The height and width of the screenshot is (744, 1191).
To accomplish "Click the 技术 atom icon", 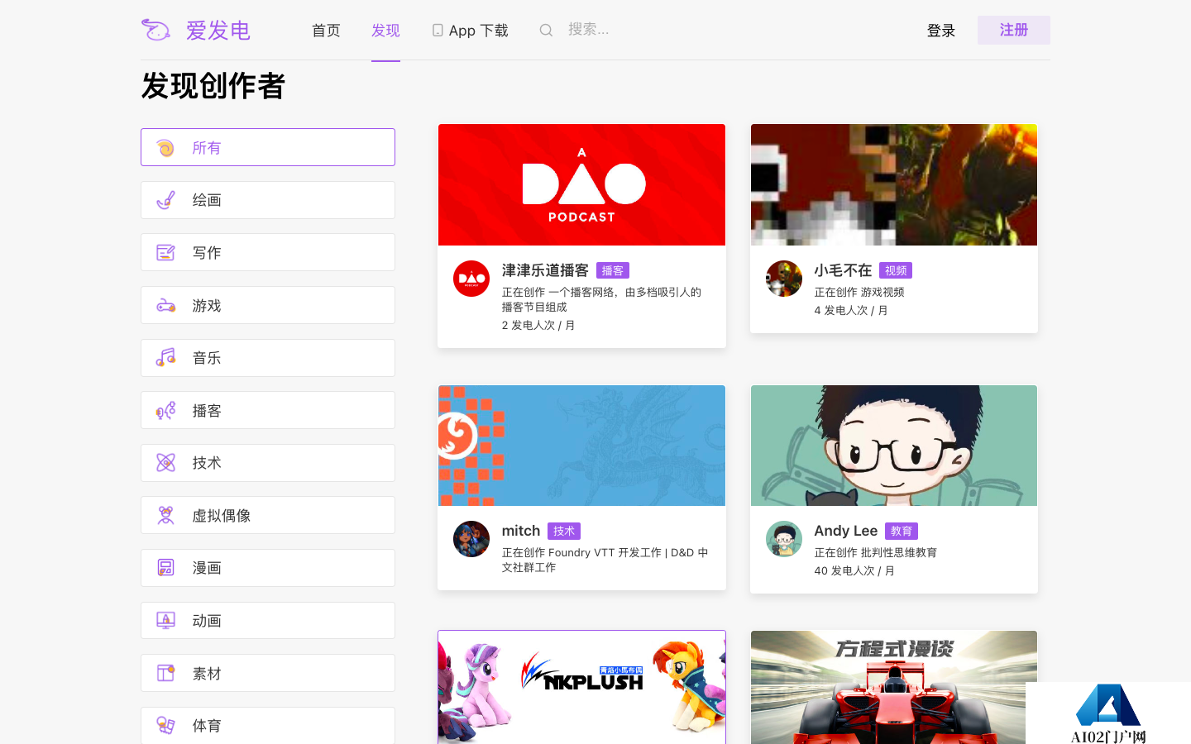I will (x=165, y=463).
